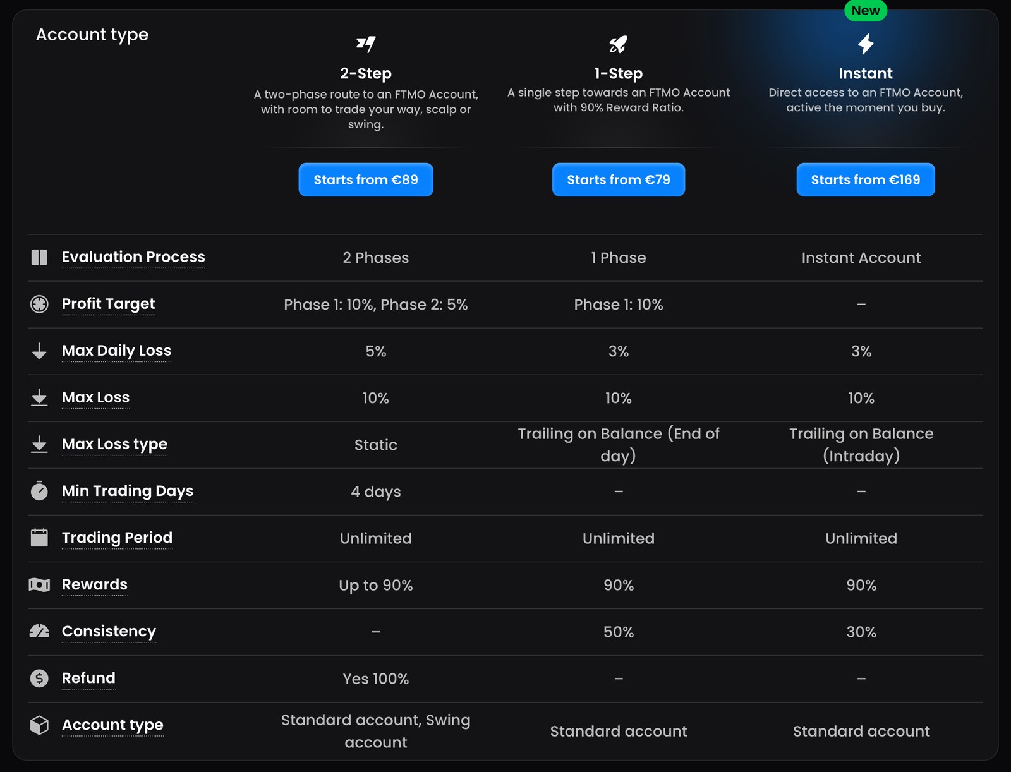This screenshot has height=772, width=1011.
Task: Click 'Standard account, Swing account' cell
Action: tap(376, 731)
